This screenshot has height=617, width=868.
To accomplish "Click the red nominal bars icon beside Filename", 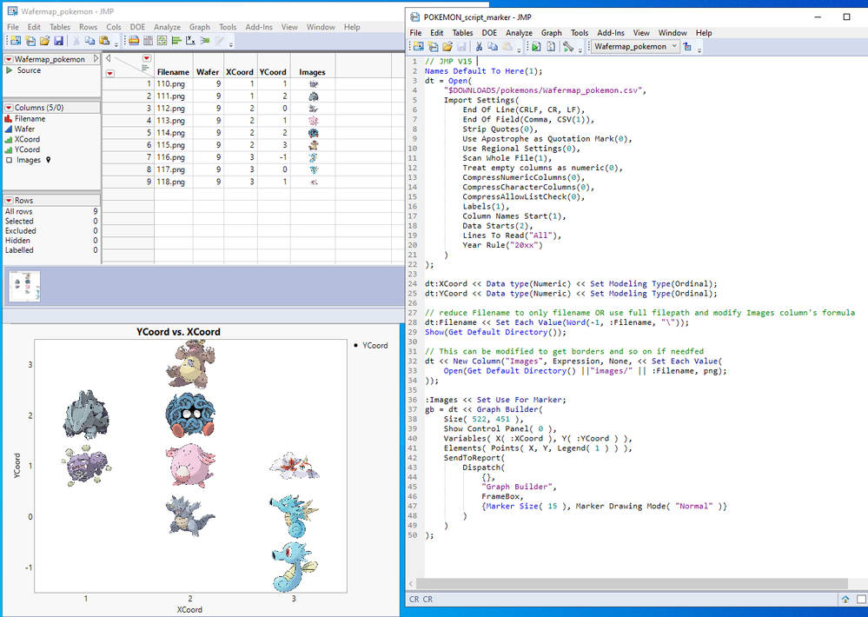I will [8, 119].
